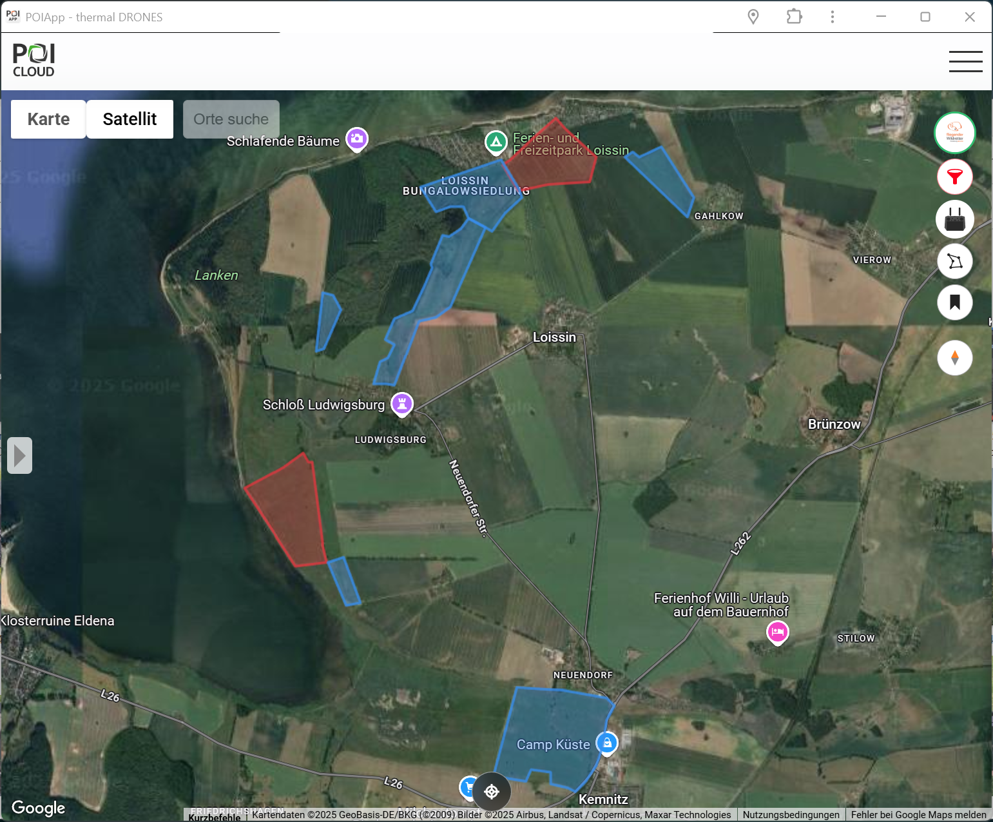Open the three-dot title bar menu
993x822 pixels.
[833, 17]
